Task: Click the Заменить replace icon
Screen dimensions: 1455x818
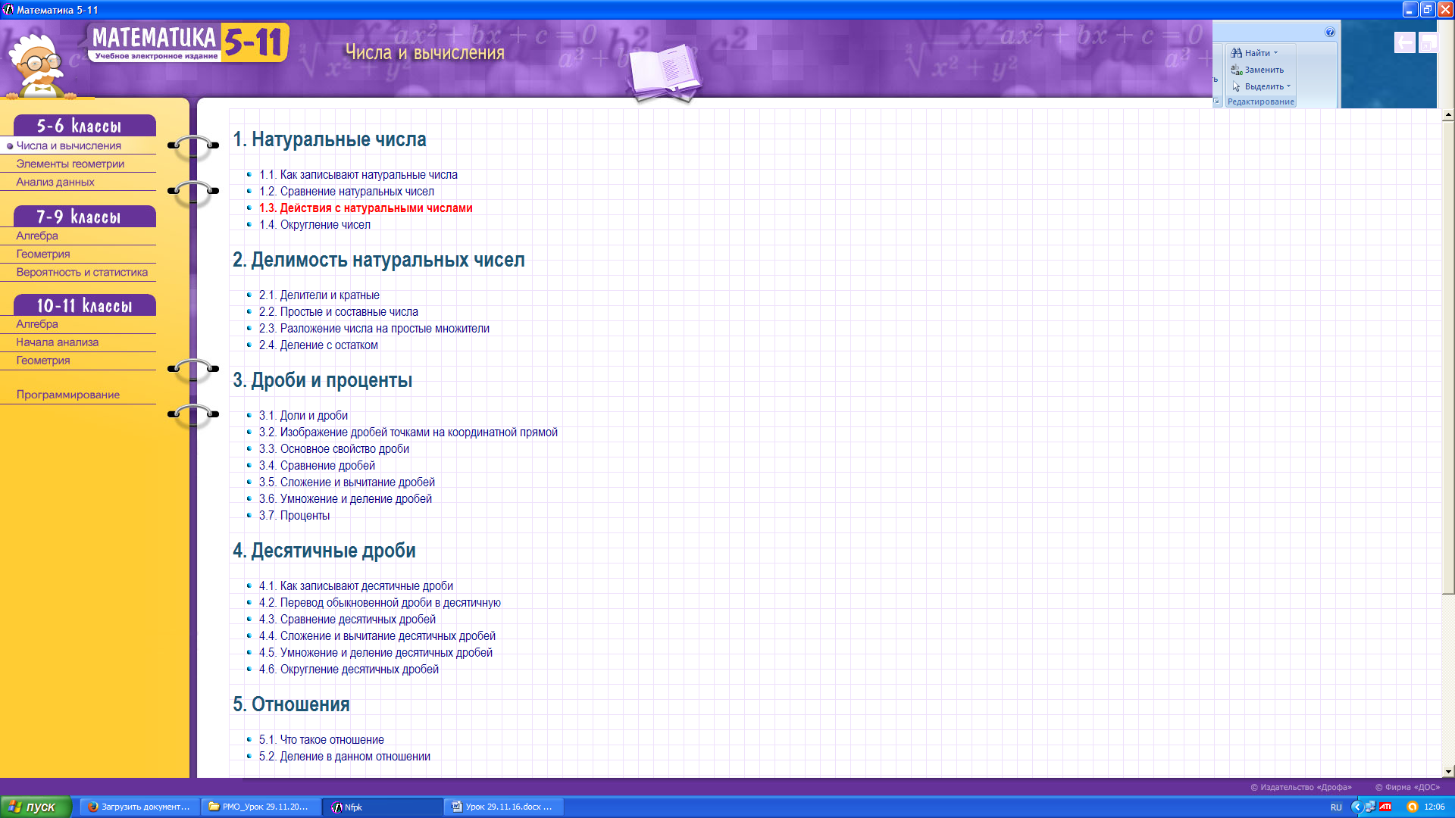Action: click(x=1236, y=70)
